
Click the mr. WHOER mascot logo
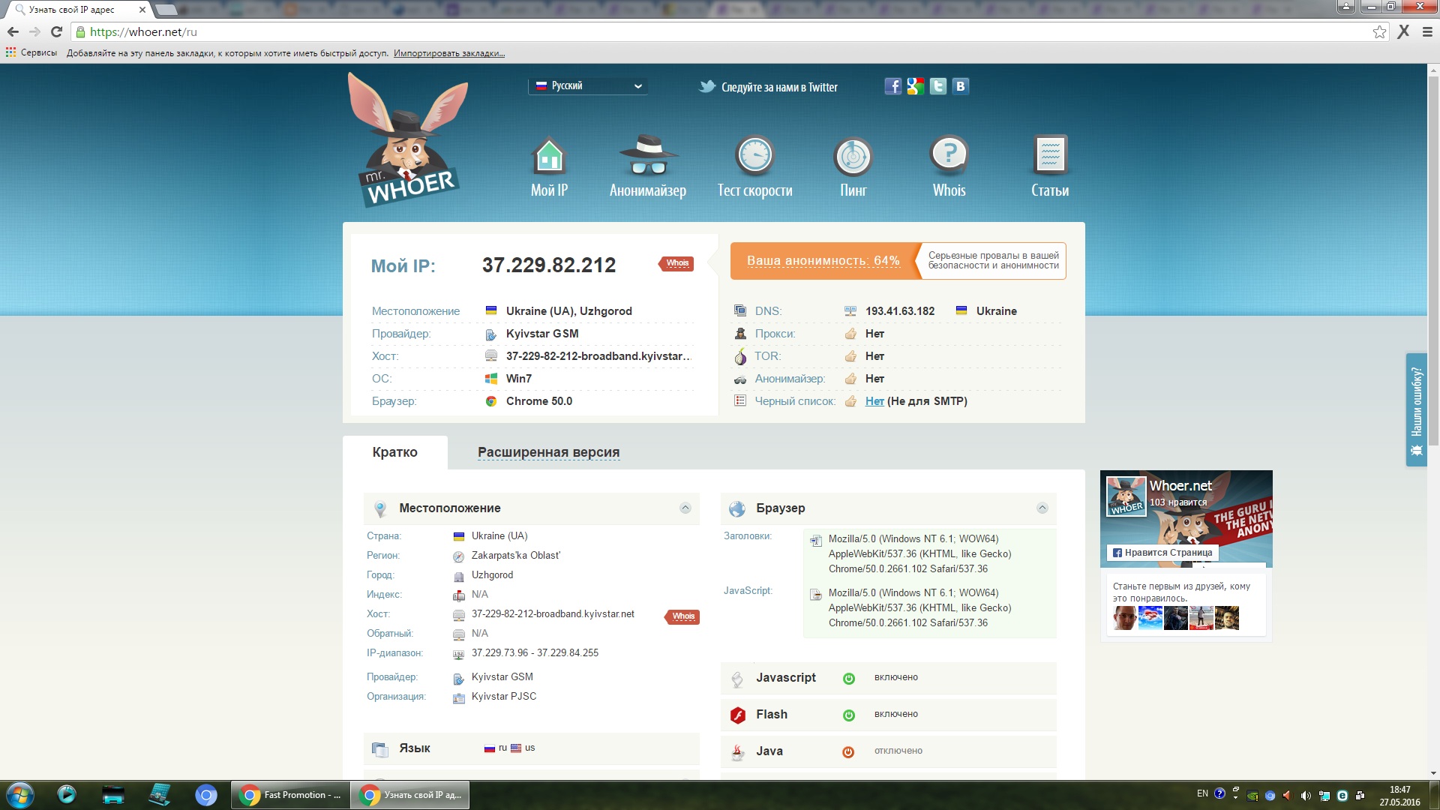point(409,139)
